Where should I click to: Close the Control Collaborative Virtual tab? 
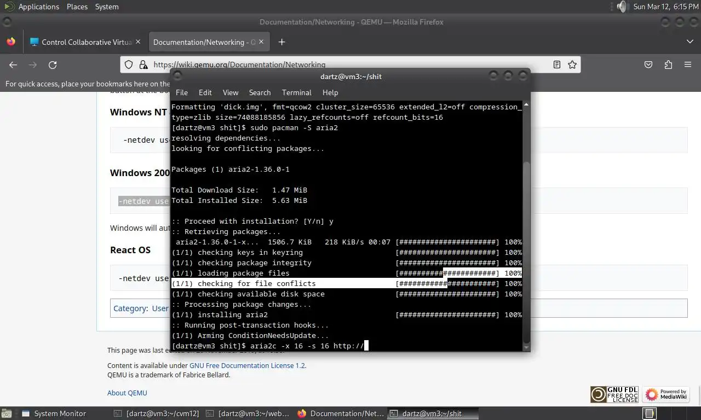[x=138, y=42]
